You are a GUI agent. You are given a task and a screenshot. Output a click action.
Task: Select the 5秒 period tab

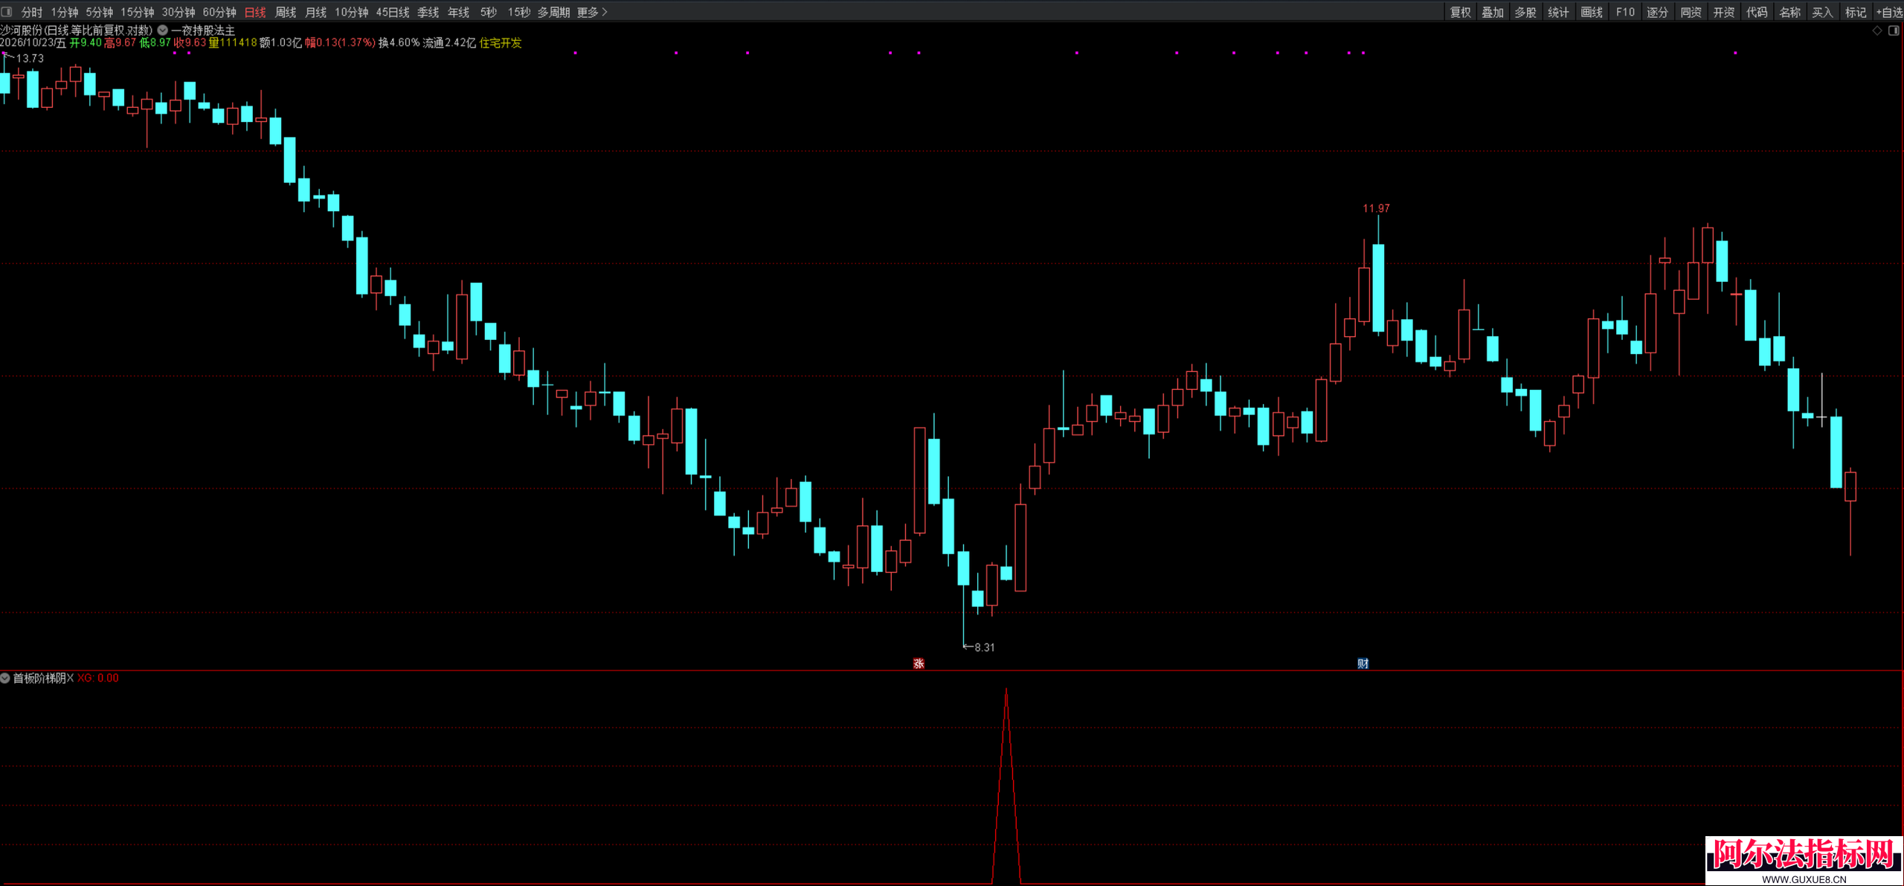pyautogui.click(x=489, y=12)
